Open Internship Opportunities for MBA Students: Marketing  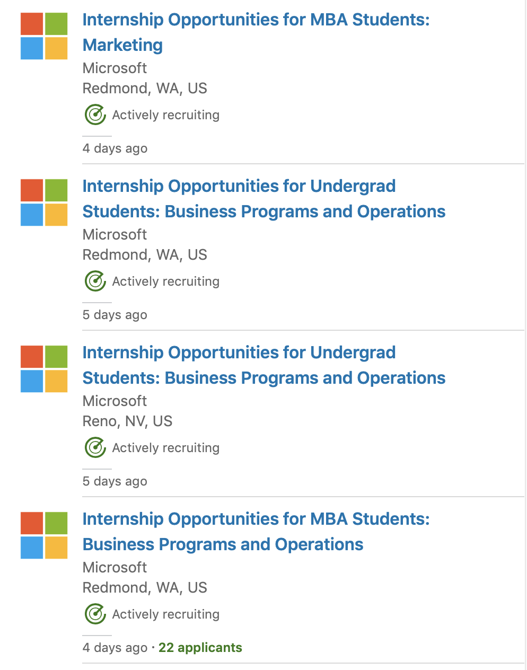click(x=256, y=20)
